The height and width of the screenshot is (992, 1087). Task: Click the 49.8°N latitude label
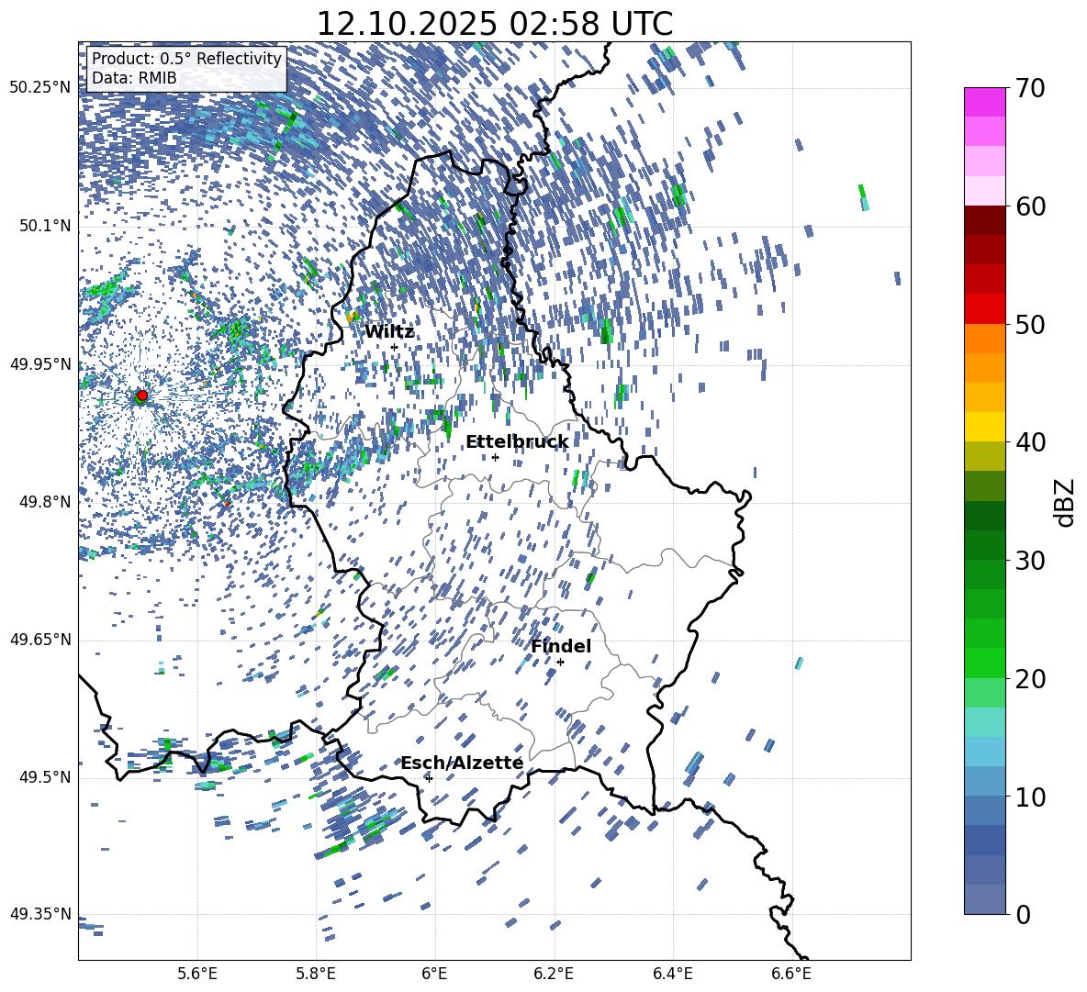coord(44,502)
